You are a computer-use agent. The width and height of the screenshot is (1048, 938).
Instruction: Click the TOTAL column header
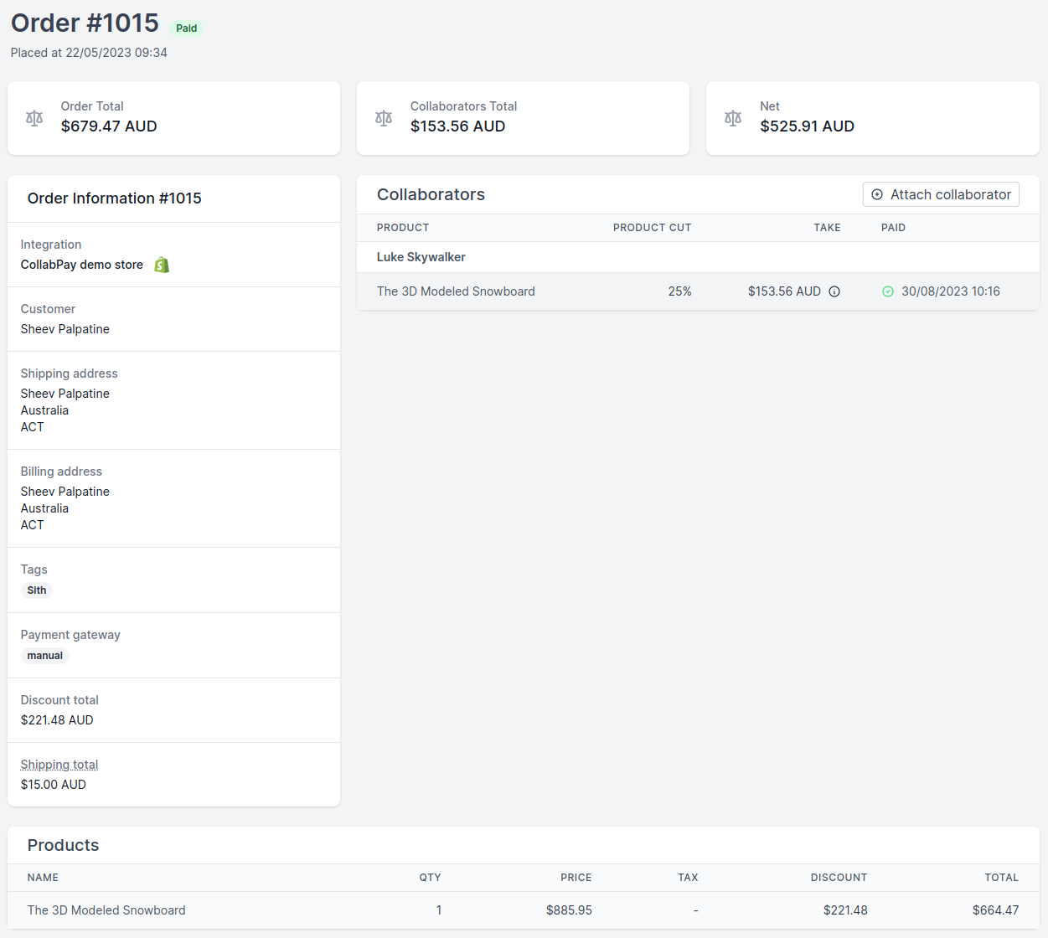(1002, 878)
